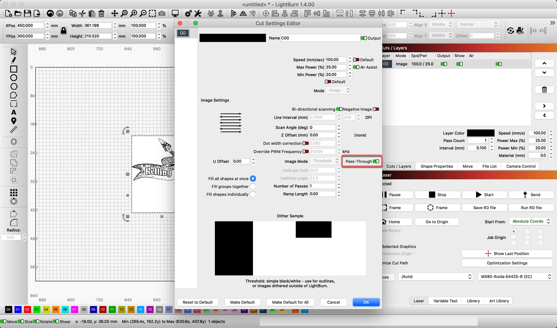Click the horizontal flip icon in toolbar

tap(243, 13)
